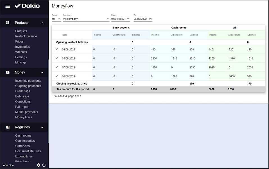Open the To date calendar picker
Screen dimensions: 269x169
click(x=150, y=19)
